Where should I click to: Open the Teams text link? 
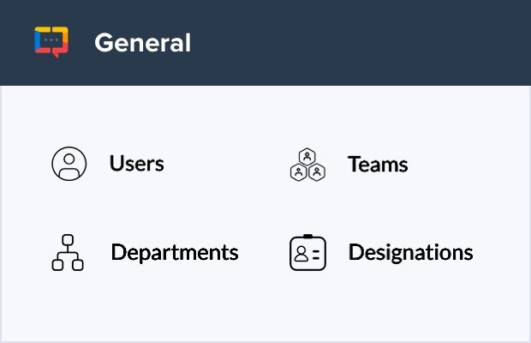(378, 164)
